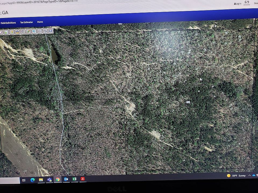This screenshot has height=193, width=258.
Task: Select the measure tool with ruler icon
Action: (x=17, y=31)
